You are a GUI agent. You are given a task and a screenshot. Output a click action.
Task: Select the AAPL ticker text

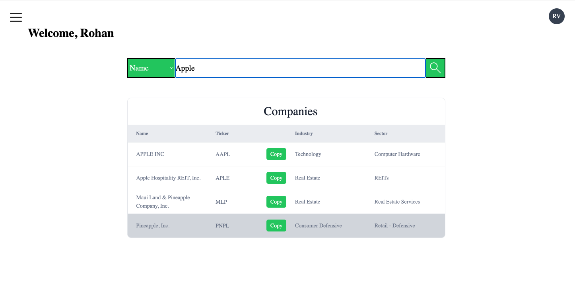coord(223,154)
